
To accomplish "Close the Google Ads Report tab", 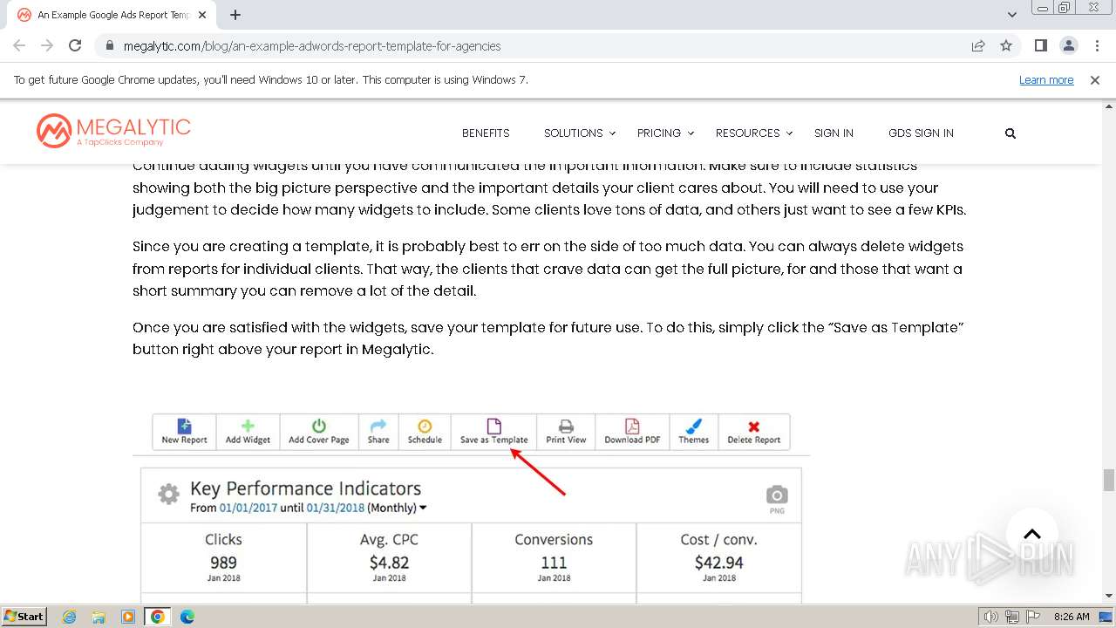I will click(x=203, y=15).
